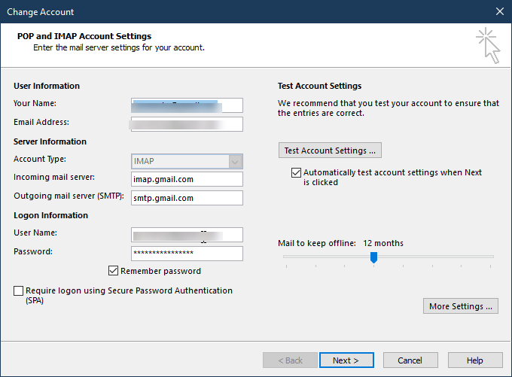Screen dimensions: 512x377
Task: Focus the Outgoing mail server SMTP field
Action: [x=187, y=198]
